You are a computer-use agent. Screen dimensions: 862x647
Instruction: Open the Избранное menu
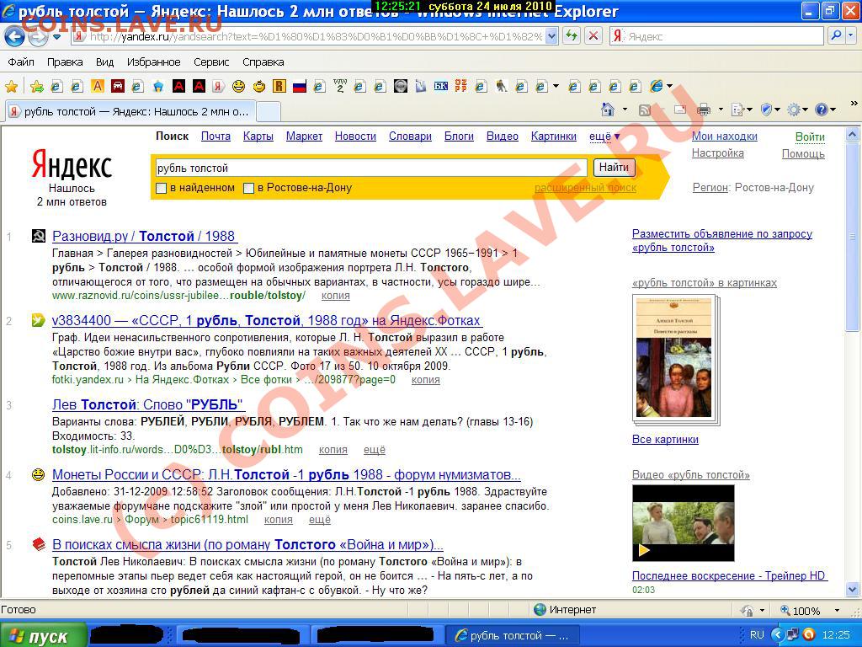tap(154, 62)
